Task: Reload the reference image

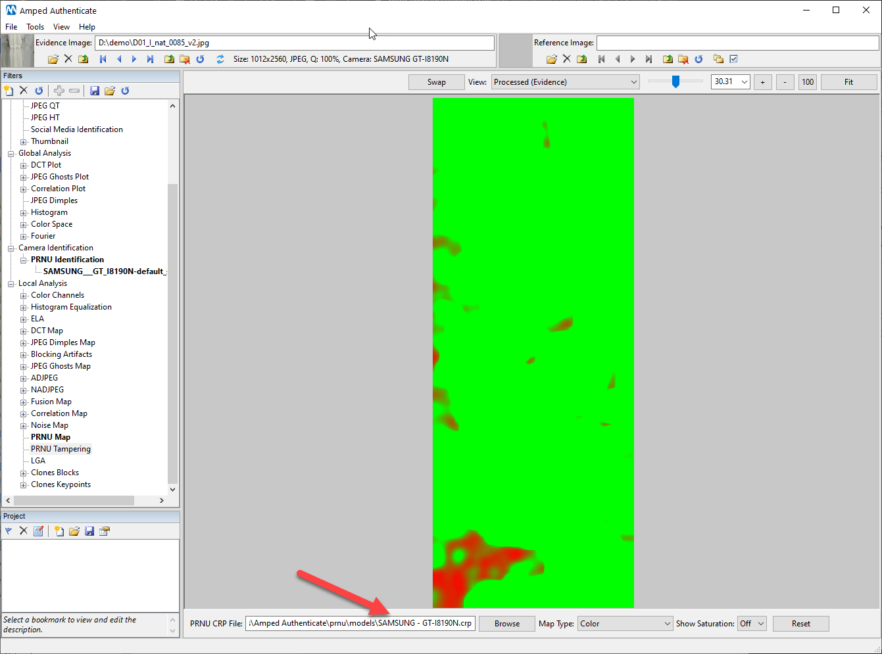Action: [x=699, y=58]
